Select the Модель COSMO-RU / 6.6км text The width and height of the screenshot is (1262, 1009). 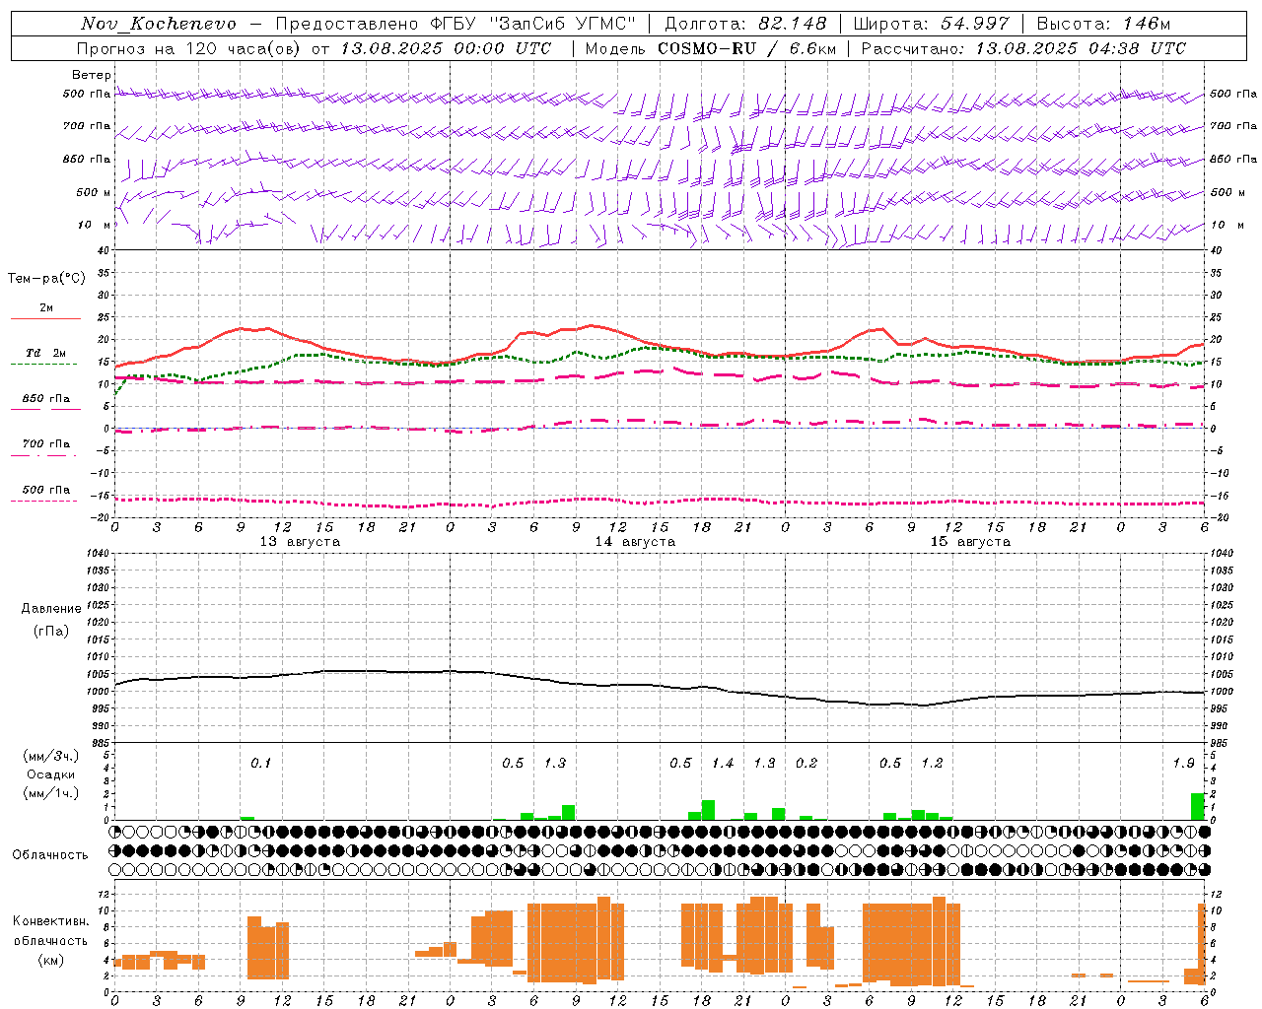click(709, 48)
